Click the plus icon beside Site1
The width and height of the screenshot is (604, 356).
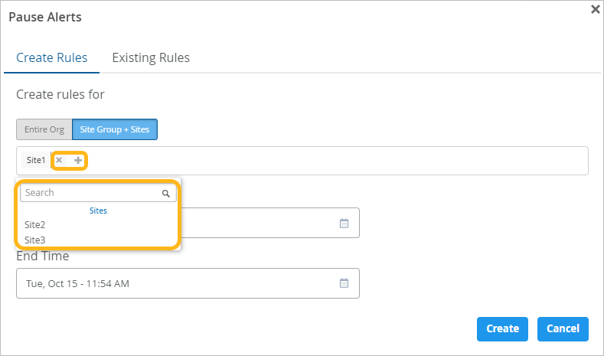78,160
